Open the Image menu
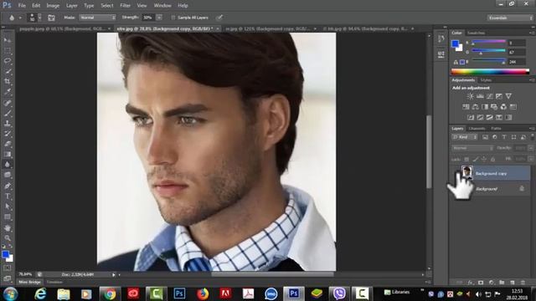Viewport: 536px width, 301px height. [x=53, y=6]
